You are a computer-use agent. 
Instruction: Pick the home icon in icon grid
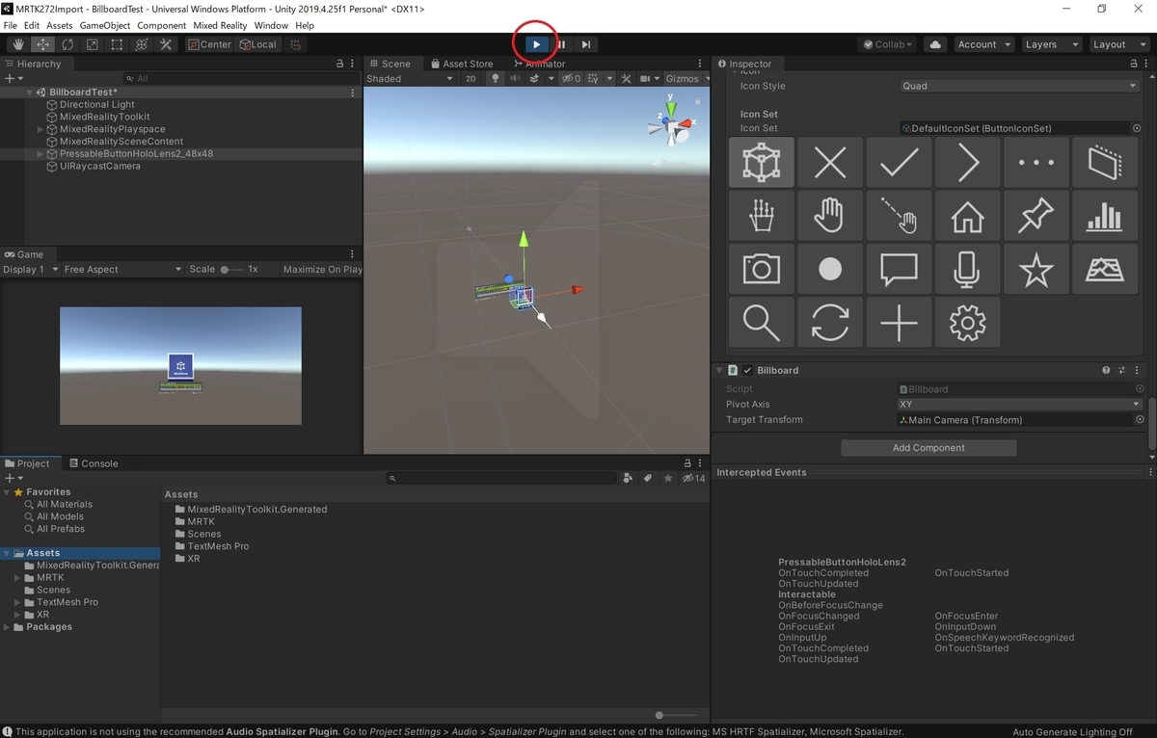click(967, 216)
